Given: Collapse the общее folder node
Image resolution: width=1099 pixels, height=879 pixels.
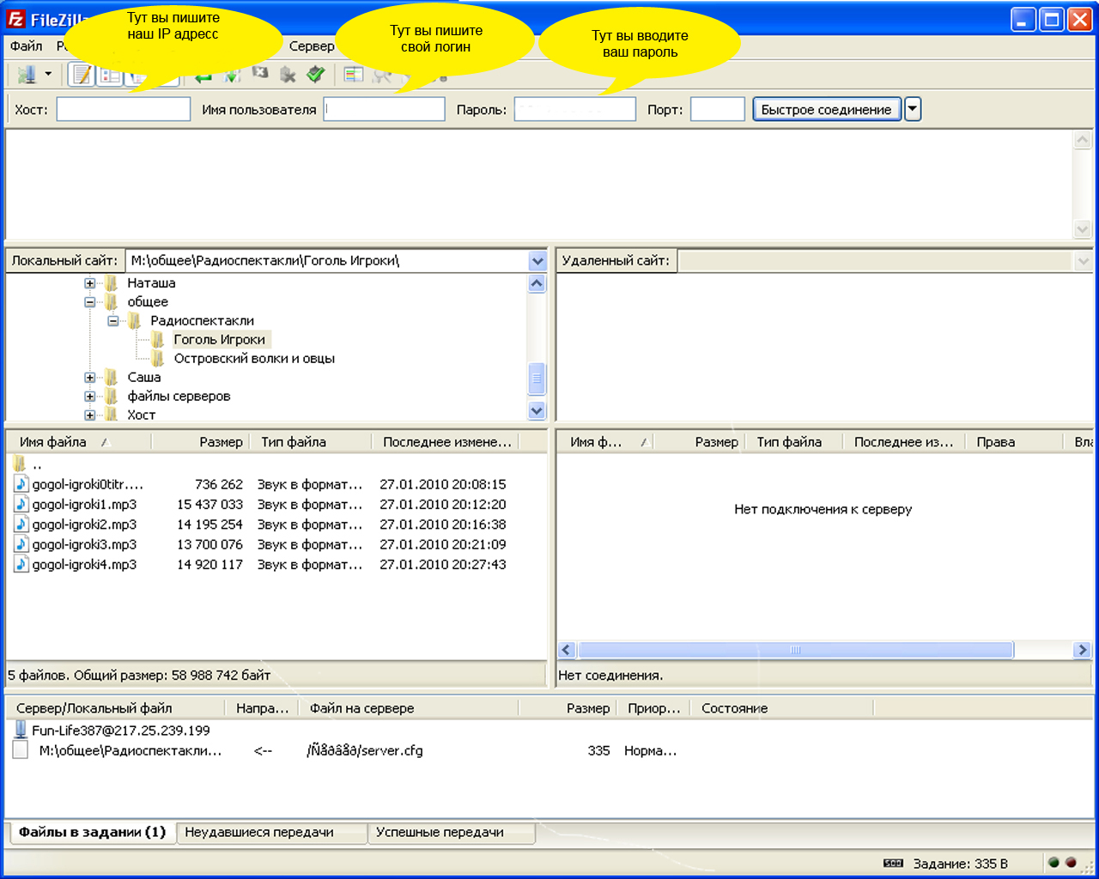Looking at the screenshot, I should point(89,302).
